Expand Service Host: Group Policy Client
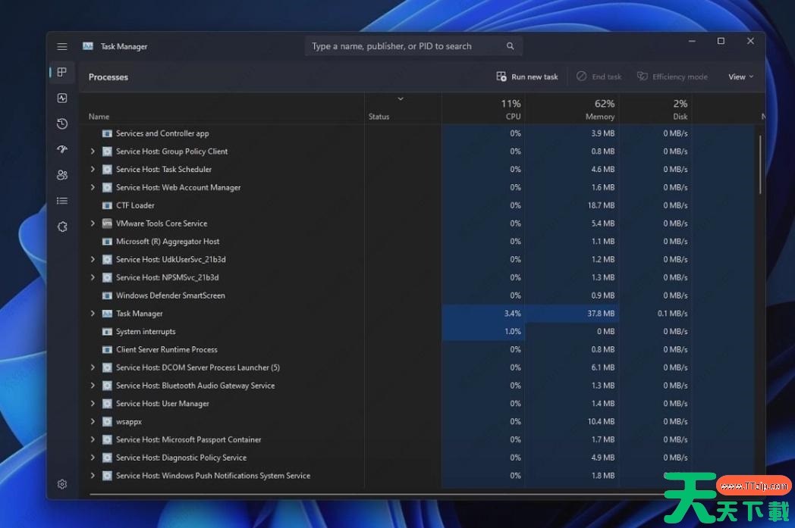795x528 pixels. [93, 152]
